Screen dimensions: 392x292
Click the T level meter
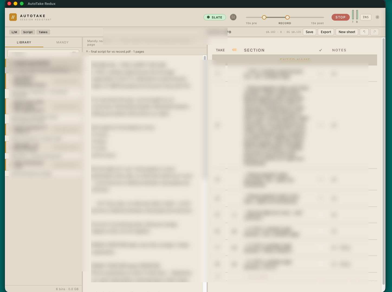click(x=353, y=15)
